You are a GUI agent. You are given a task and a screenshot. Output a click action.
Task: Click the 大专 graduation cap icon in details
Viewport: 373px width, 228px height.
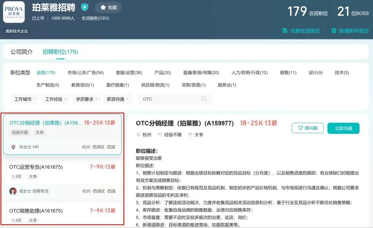coord(190,135)
